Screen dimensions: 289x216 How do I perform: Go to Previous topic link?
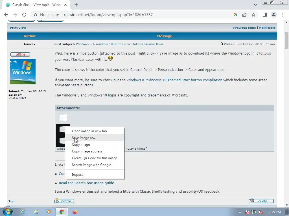coord(244,28)
